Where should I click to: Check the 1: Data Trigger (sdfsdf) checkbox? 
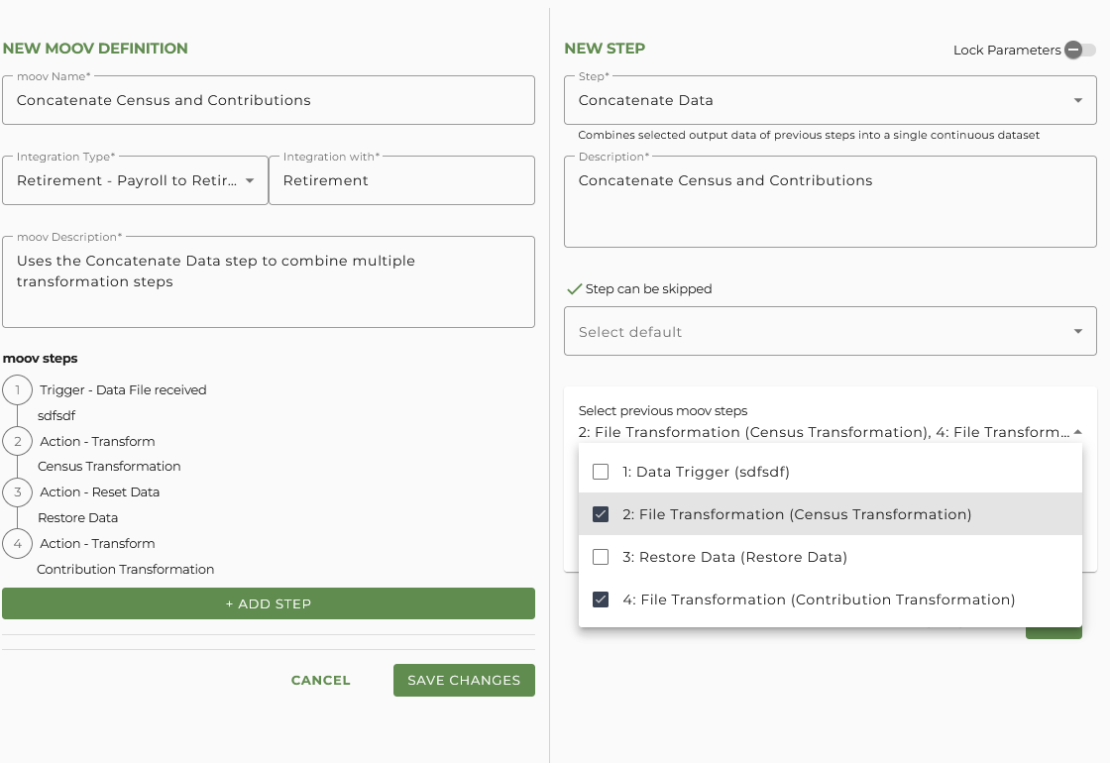601,472
